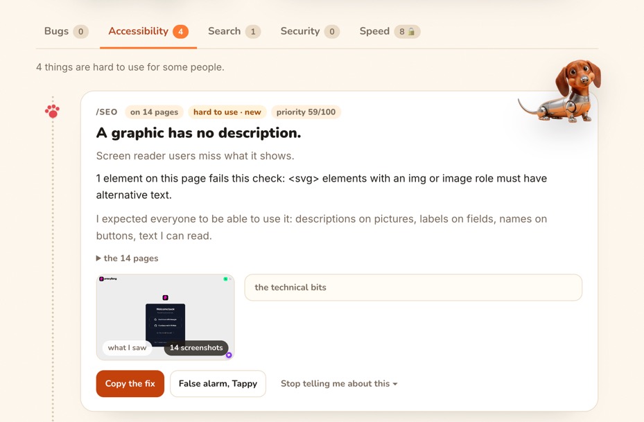
Task: Click the 14 screenshots badge
Action: click(196, 348)
